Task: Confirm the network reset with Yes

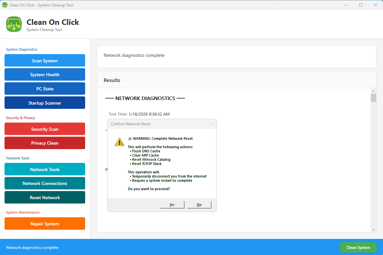Action: (172, 205)
